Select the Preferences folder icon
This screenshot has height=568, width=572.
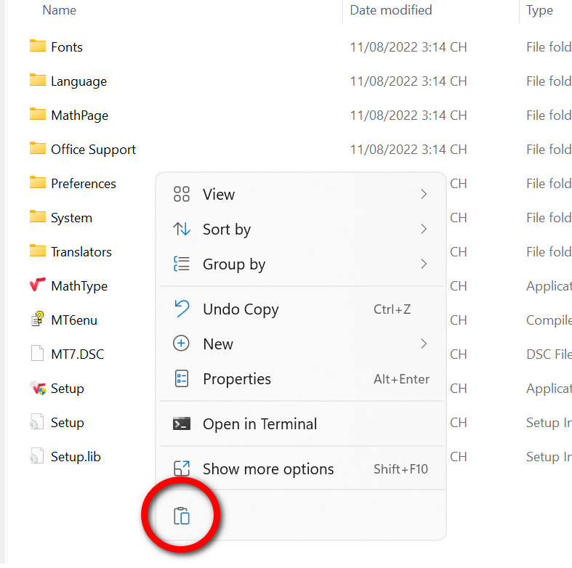(x=38, y=182)
